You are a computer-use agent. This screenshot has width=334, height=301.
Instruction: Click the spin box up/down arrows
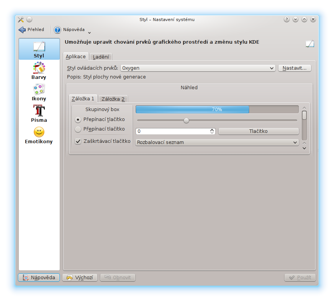(212, 131)
